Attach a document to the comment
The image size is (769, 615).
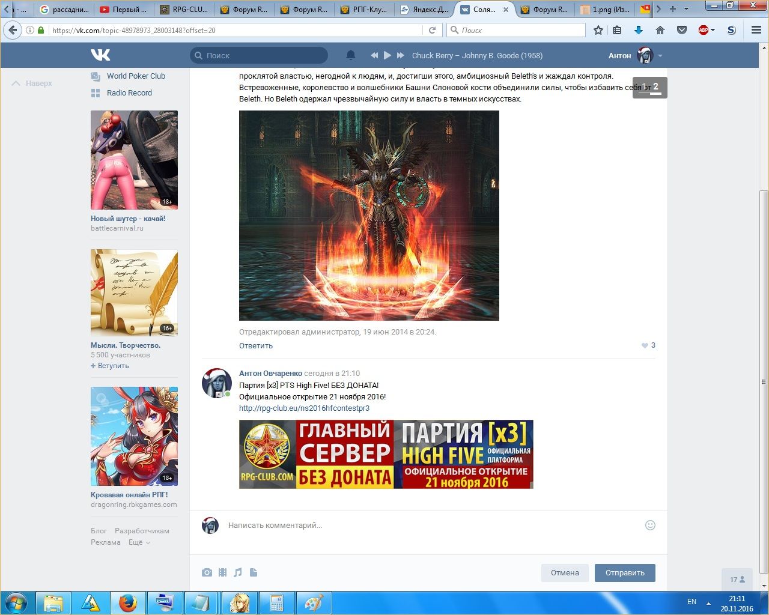click(254, 572)
